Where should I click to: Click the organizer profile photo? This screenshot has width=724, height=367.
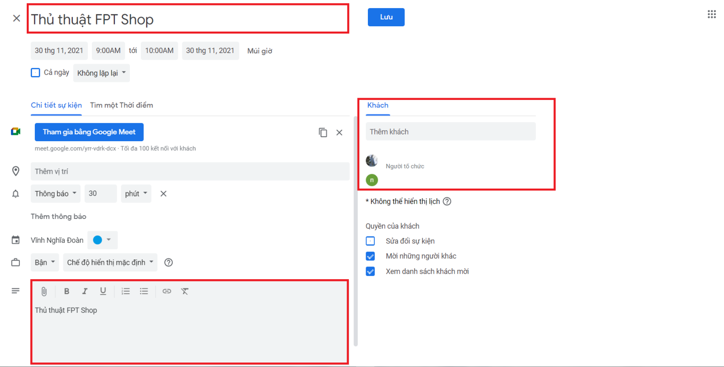click(372, 161)
